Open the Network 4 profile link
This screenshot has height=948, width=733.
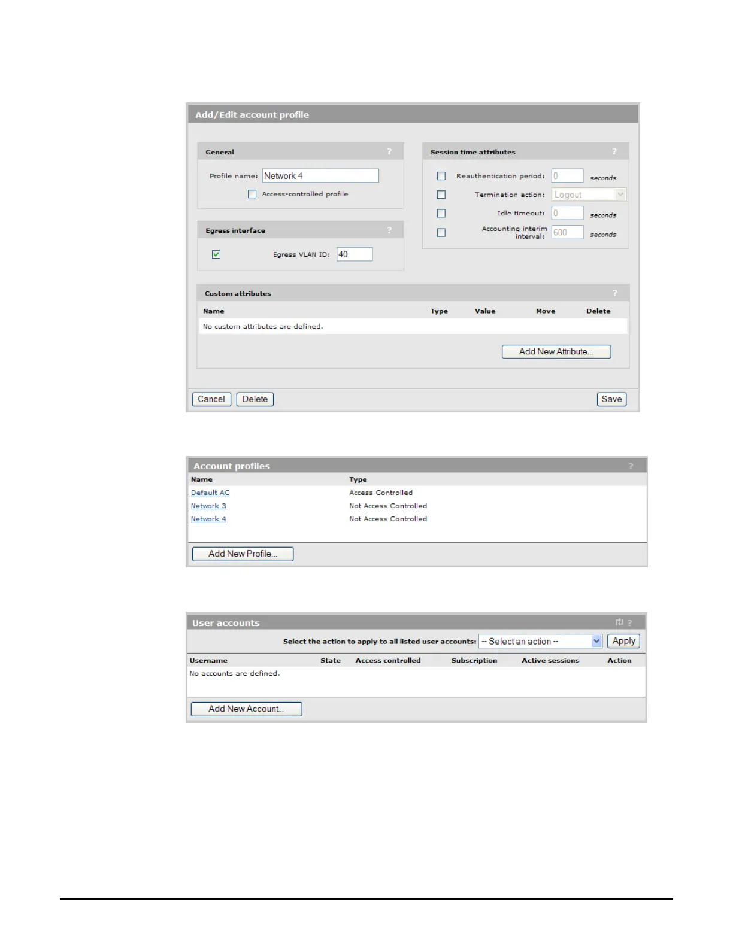coord(208,519)
